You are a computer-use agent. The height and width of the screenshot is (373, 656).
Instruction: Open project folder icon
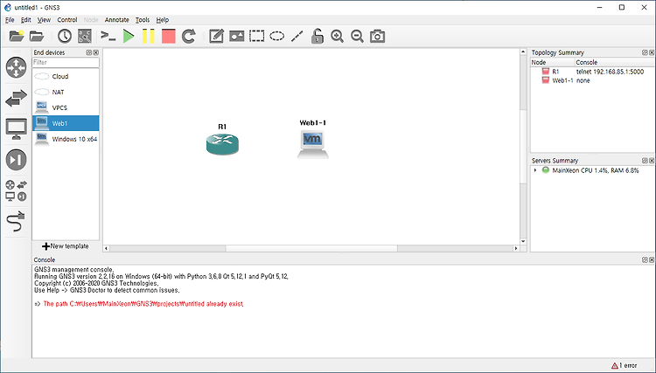click(x=37, y=37)
